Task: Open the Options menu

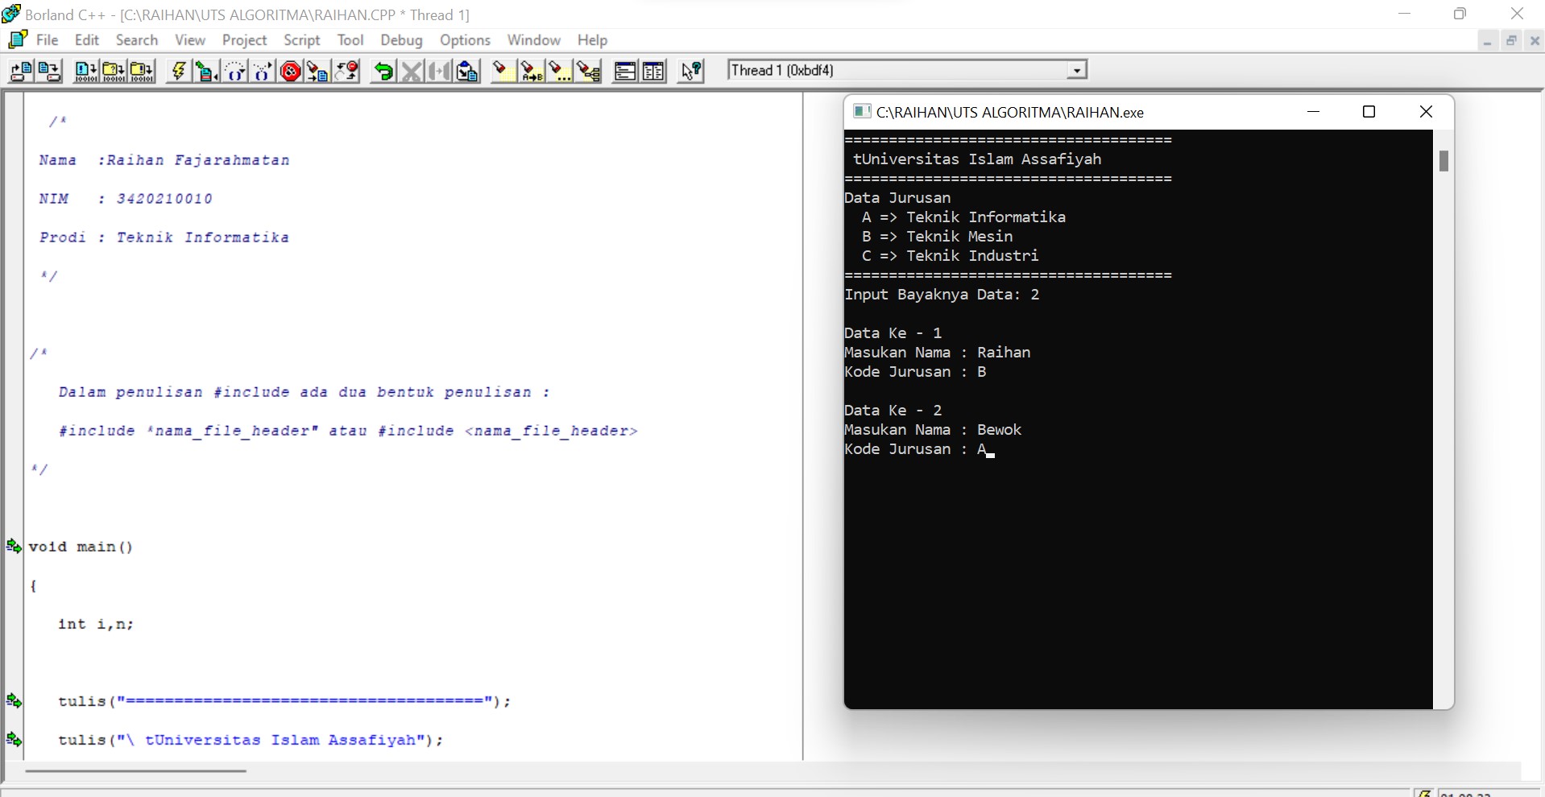Action: [465, 39]
